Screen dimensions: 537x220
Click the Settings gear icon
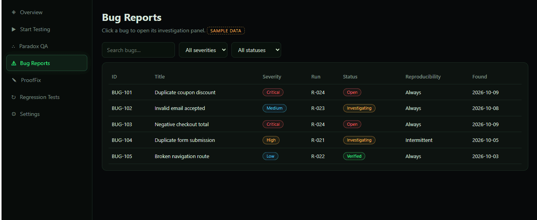(x=14, y=114)
